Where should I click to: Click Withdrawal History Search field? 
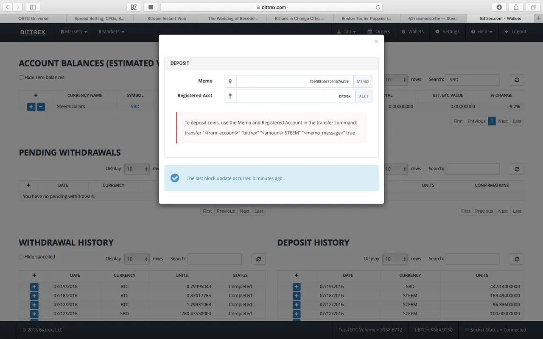click(x=214, y=259)
